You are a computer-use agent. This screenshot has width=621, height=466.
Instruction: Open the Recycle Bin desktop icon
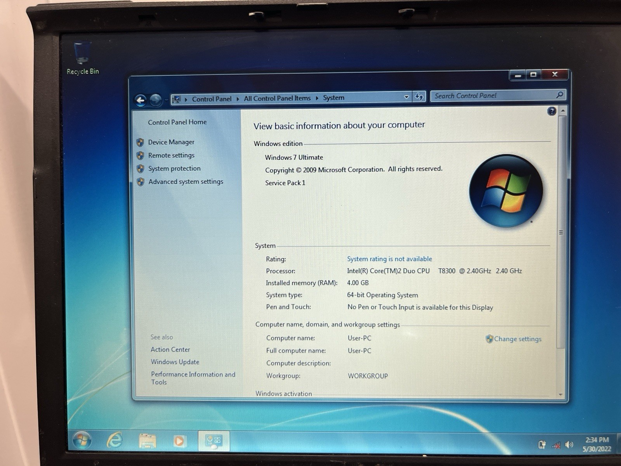[x=82, y=58]
